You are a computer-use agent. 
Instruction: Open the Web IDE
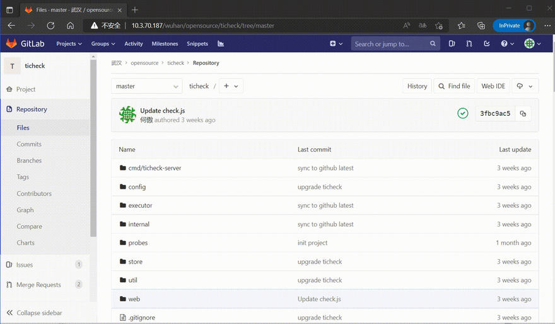(493, 86)
